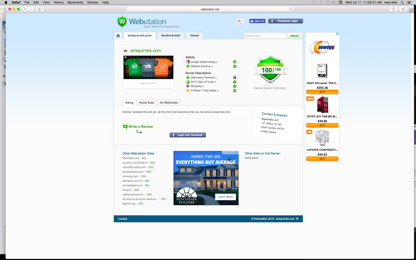
Task: Open the WOT (Web of Trust) link
Action: point(203,82)
